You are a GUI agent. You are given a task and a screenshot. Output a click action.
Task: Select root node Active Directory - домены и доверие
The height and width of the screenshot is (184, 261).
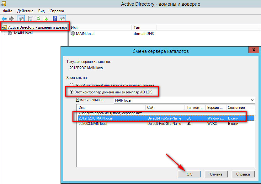38,27
